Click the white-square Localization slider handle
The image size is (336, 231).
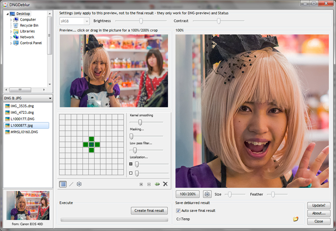(137, 173)
